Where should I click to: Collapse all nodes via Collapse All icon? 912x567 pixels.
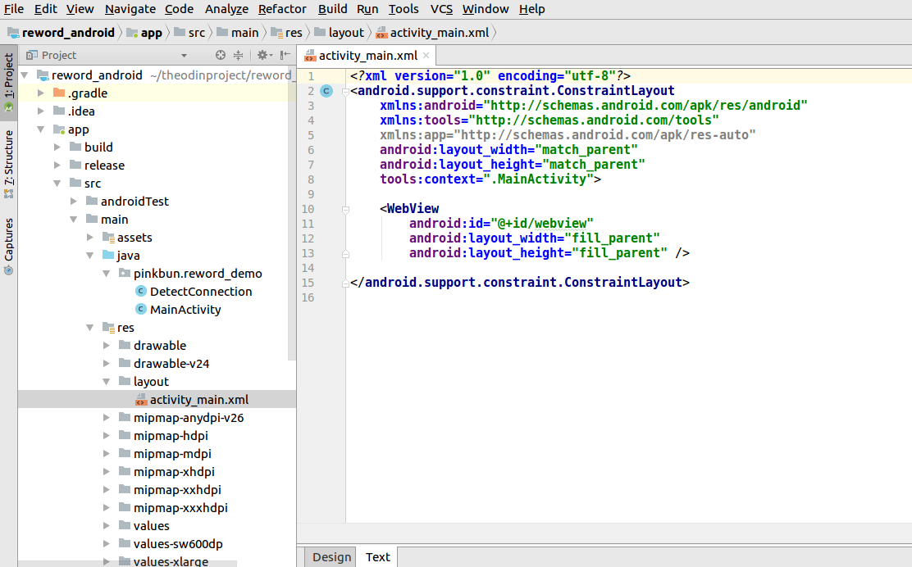coord(238,55)
